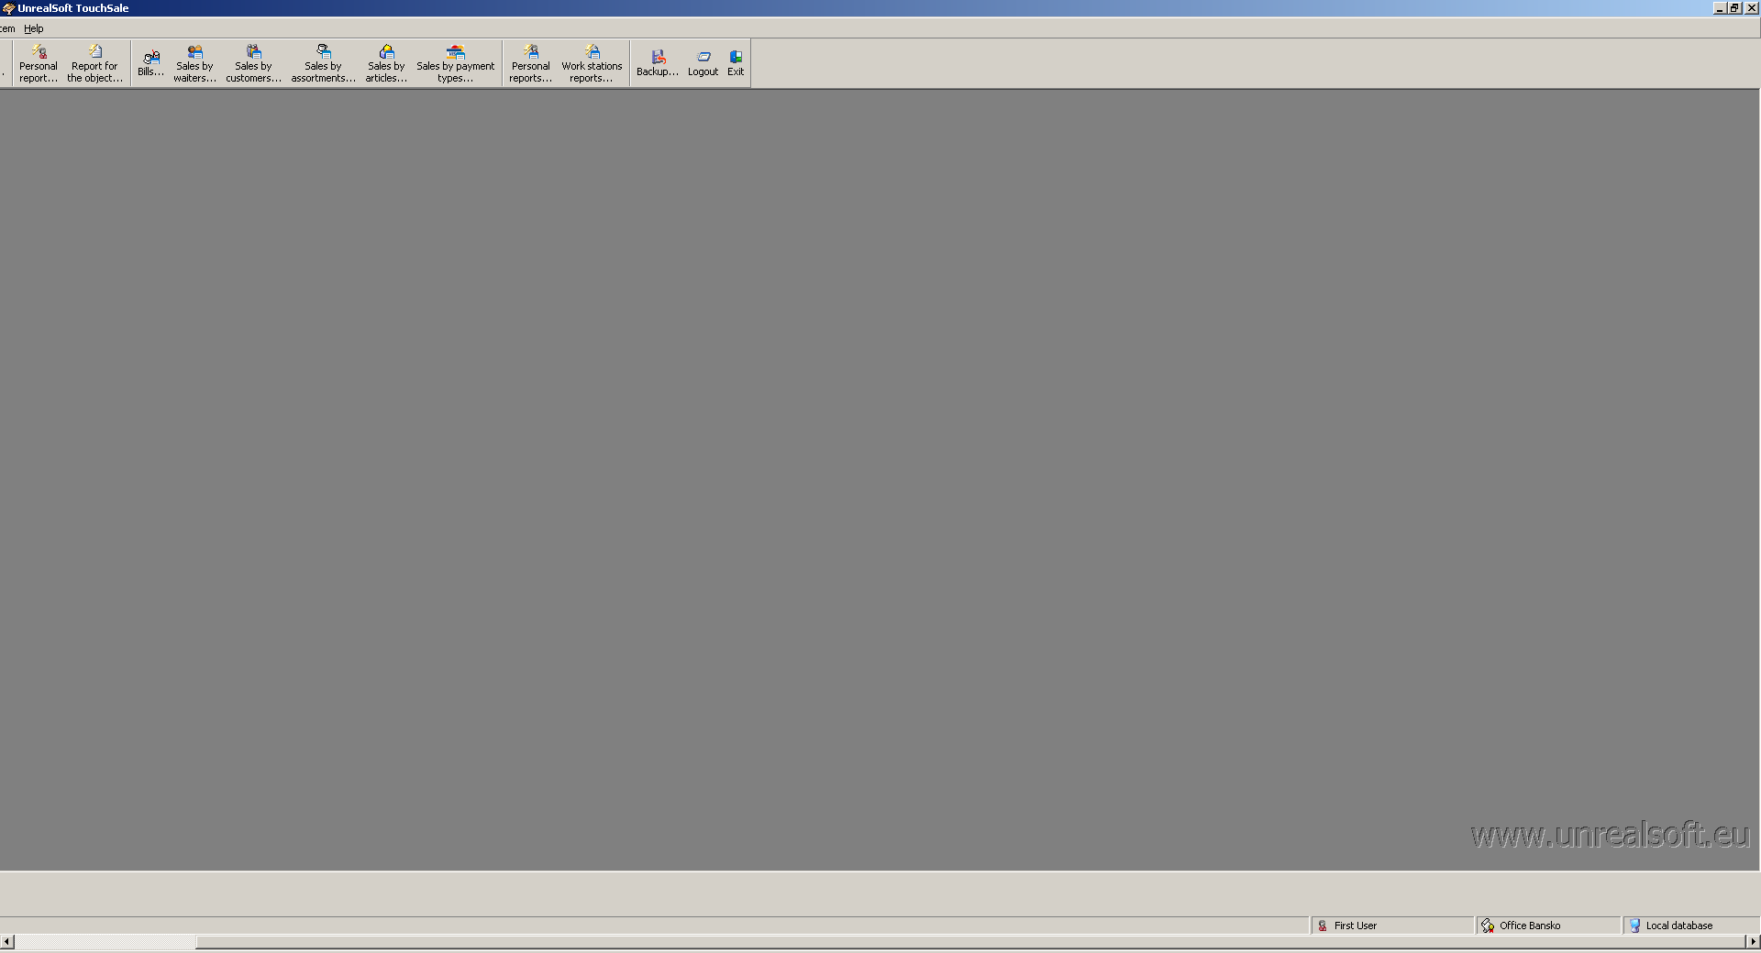
Task: Open the Help menu
Action: (34, 28)
